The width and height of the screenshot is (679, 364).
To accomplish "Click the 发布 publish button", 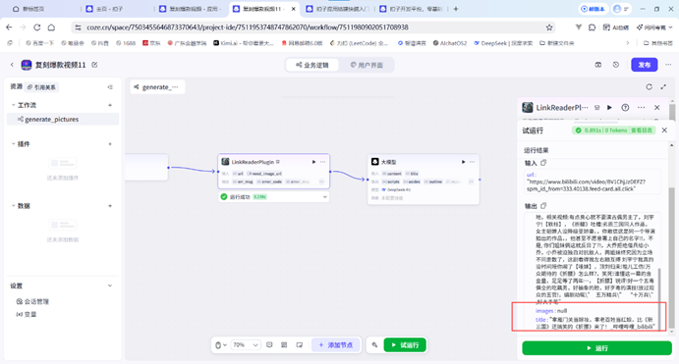I will click(x=644, y=65).
